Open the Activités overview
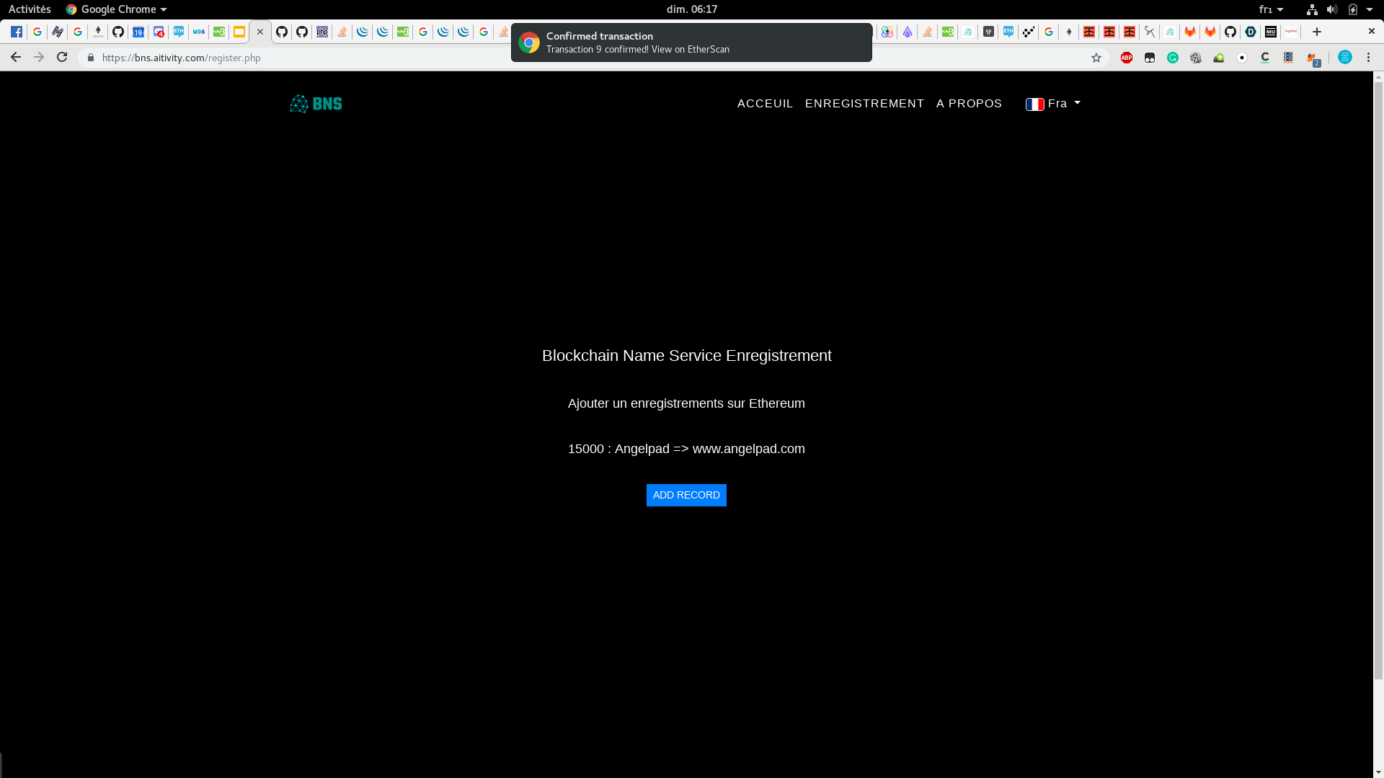 tap(30, 9)
